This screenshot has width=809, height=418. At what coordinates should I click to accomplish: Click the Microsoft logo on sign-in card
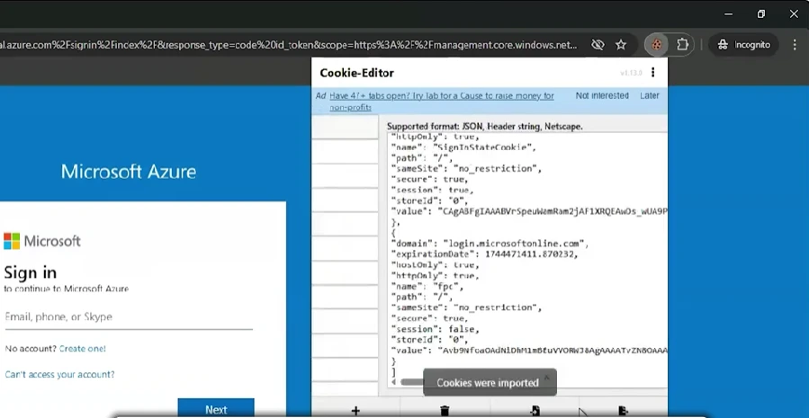pos(42,241)
